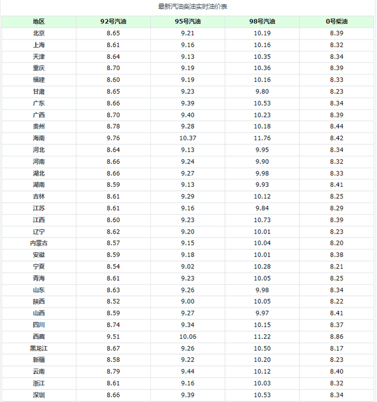The image size is (377, 402).
Task: Select the 黑龙江 region cell
Action: pos(39,348)
